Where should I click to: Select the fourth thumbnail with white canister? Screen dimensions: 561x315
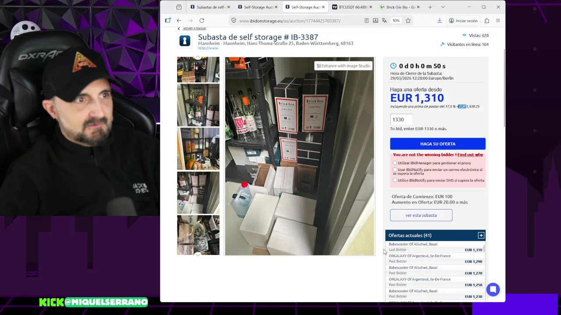198,192
